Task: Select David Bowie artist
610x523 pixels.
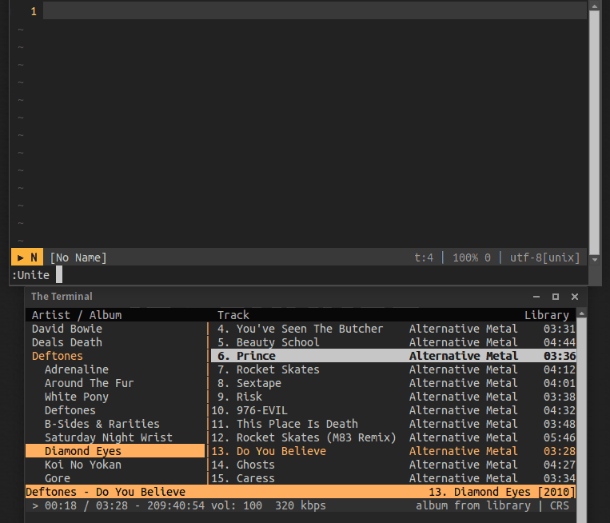Action: [x=67, y=329]
